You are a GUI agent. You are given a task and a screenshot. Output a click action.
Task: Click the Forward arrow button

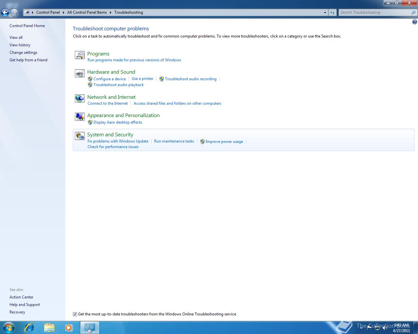(14, 12)
